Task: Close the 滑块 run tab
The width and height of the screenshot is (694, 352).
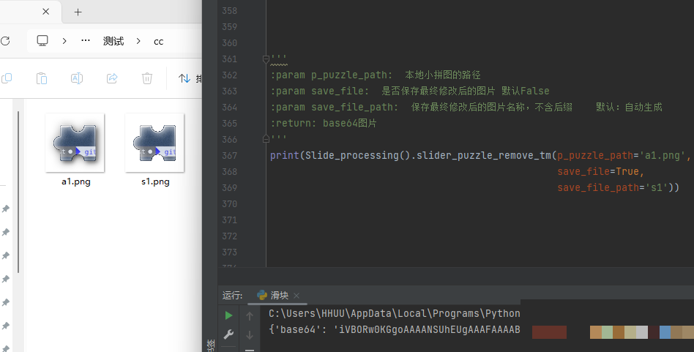Action: tap(296, 296)
